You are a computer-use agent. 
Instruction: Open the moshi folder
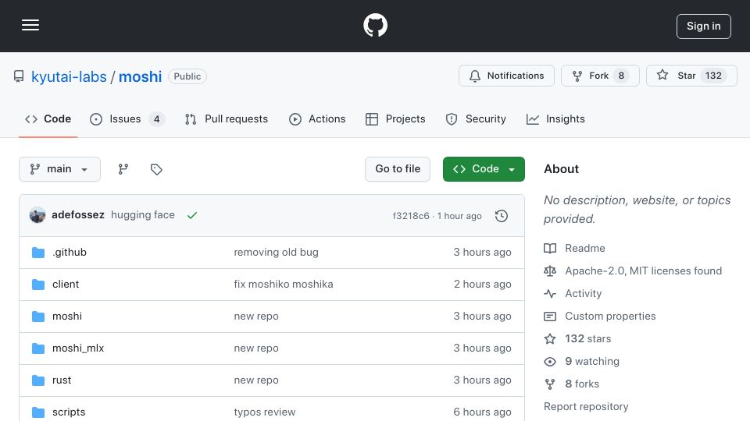(67, 316)
